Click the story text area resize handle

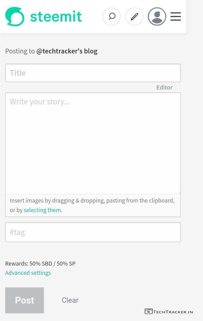(179, 192)
